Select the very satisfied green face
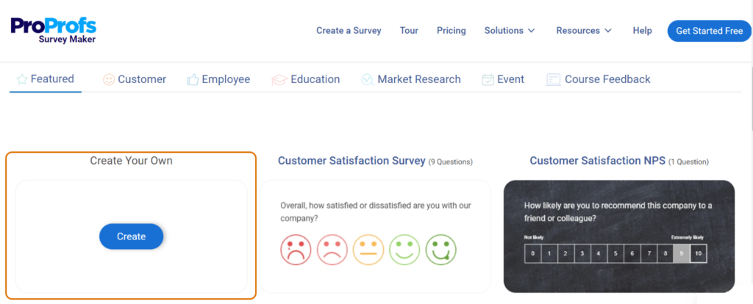This screenshot has height=304, width=753. [x=441, y=250]
